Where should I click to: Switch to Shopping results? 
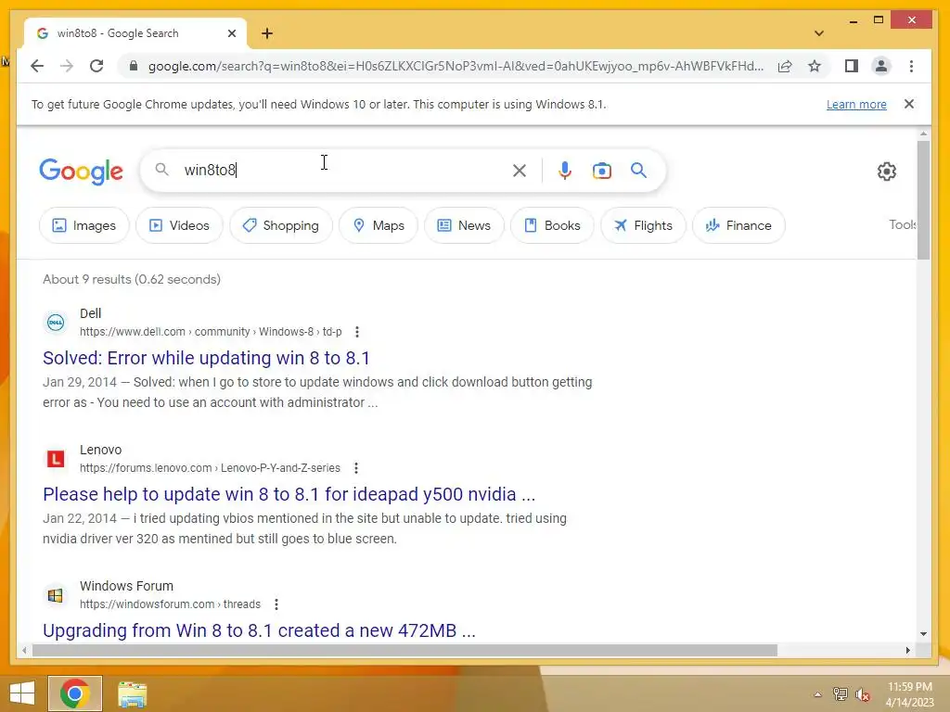click(281, 225)
